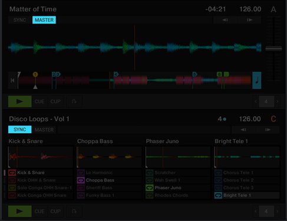Toggle SYNC on Deck A
The image size is (287, 221).
tap(20, 20)
